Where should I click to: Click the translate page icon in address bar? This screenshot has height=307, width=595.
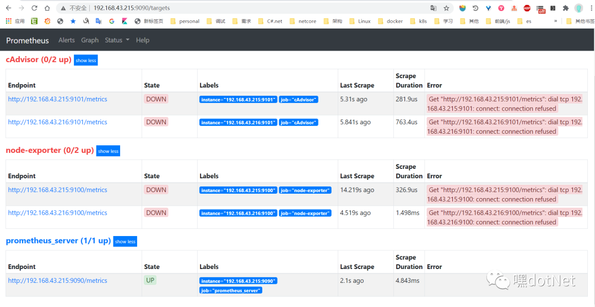pos(434,8)
